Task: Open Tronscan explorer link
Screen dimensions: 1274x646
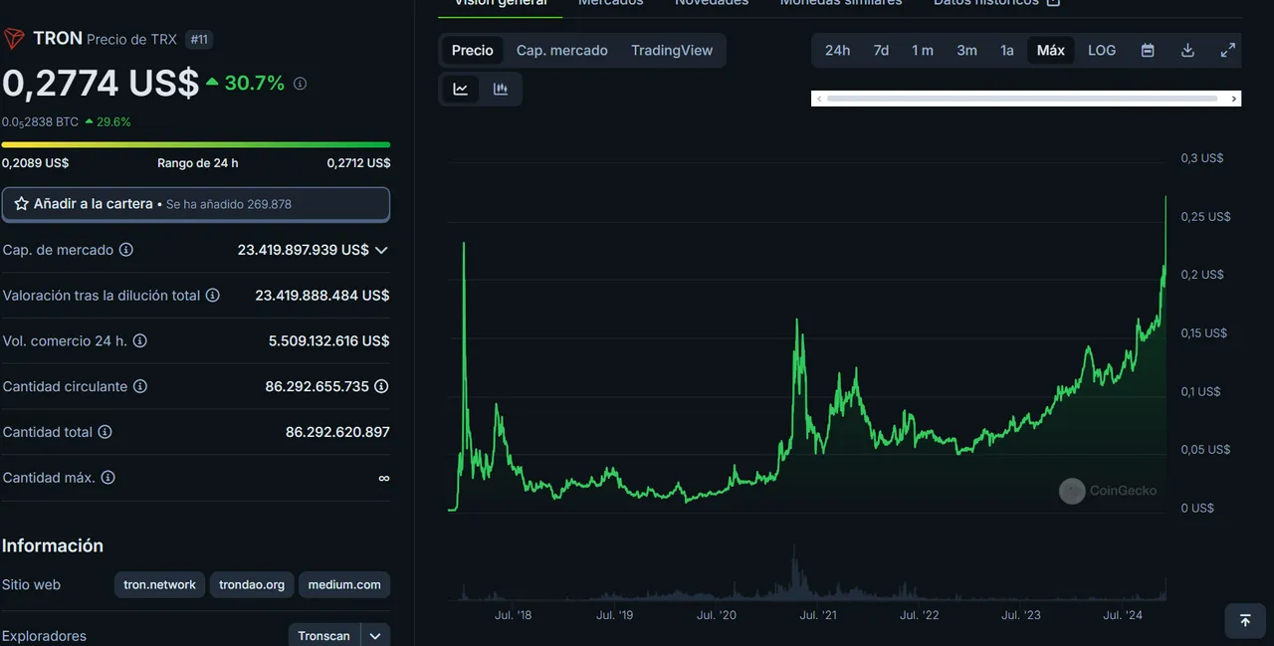Action: (x=324, y=635)
